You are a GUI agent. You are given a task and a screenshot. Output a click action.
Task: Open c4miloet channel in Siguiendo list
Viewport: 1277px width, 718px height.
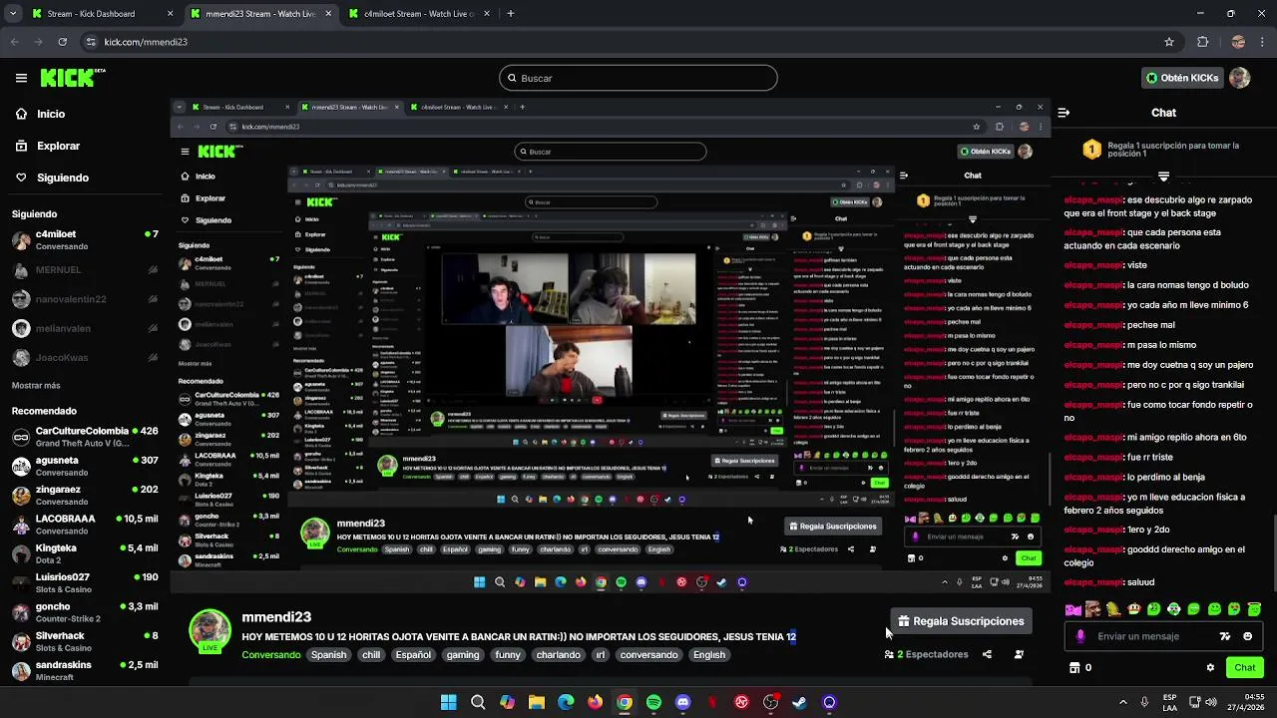click(x=85, y=240)
